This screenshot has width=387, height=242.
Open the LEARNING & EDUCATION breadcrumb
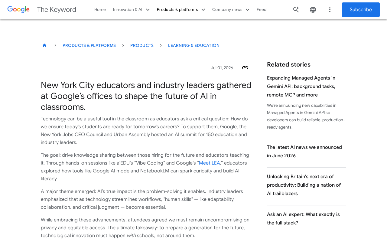[194, 45]
